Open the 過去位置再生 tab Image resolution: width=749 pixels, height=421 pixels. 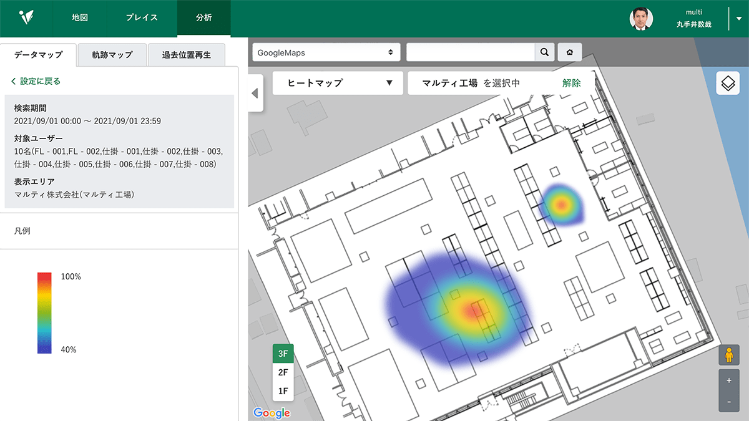click(x=187, y=55)
